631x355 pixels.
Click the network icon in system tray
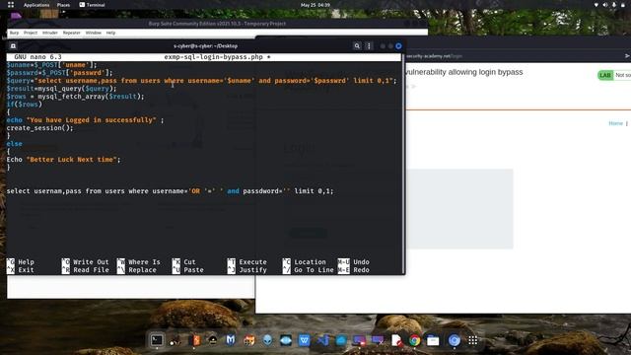[596, 5]
